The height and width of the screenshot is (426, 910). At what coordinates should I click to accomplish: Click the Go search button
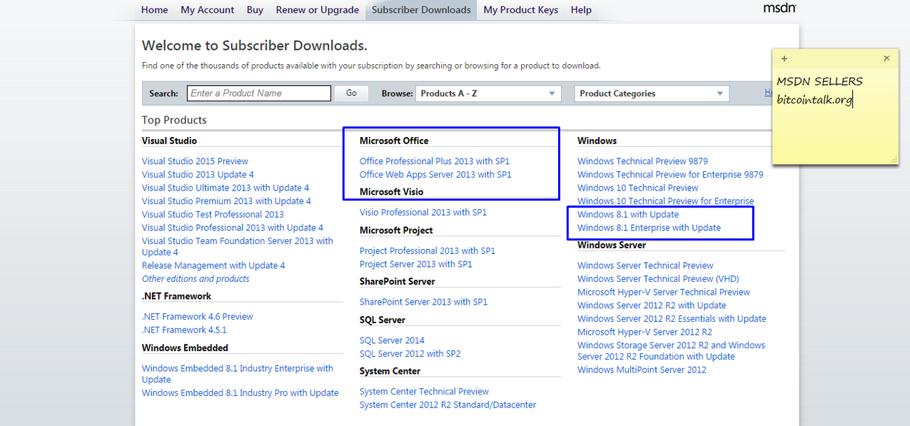pyautogui.click(x=351, y=93)
